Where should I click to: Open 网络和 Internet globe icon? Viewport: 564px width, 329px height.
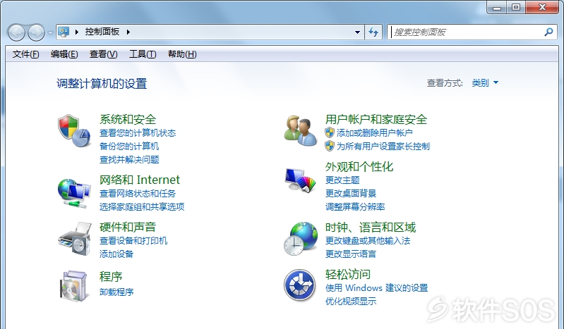pyautogui.click(x=74, y=193)
